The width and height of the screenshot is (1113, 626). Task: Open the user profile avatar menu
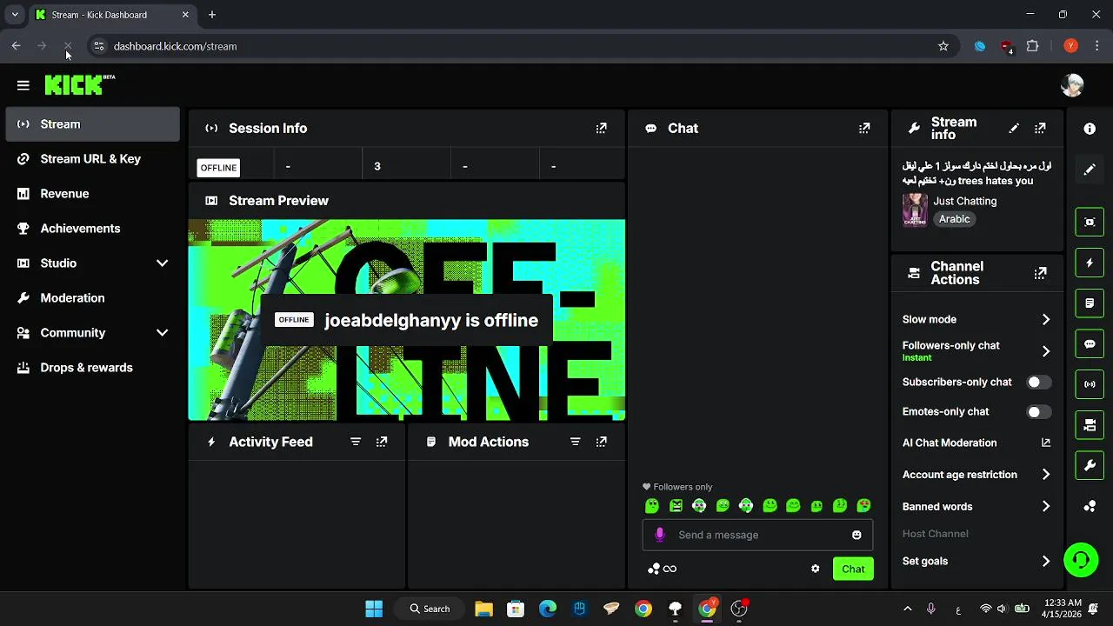pos(1072,85)
